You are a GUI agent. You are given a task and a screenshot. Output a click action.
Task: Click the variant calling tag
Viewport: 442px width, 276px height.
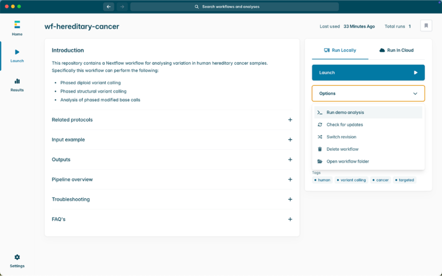[351, 180]
